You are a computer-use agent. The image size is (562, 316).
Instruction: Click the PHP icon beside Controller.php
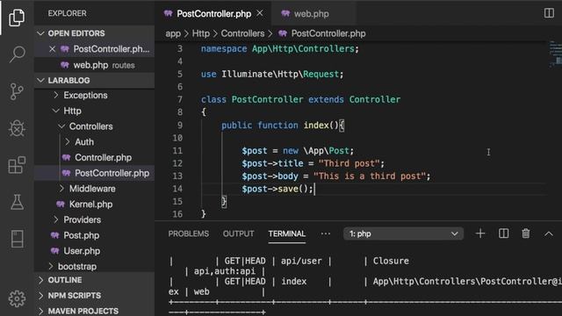66,158
